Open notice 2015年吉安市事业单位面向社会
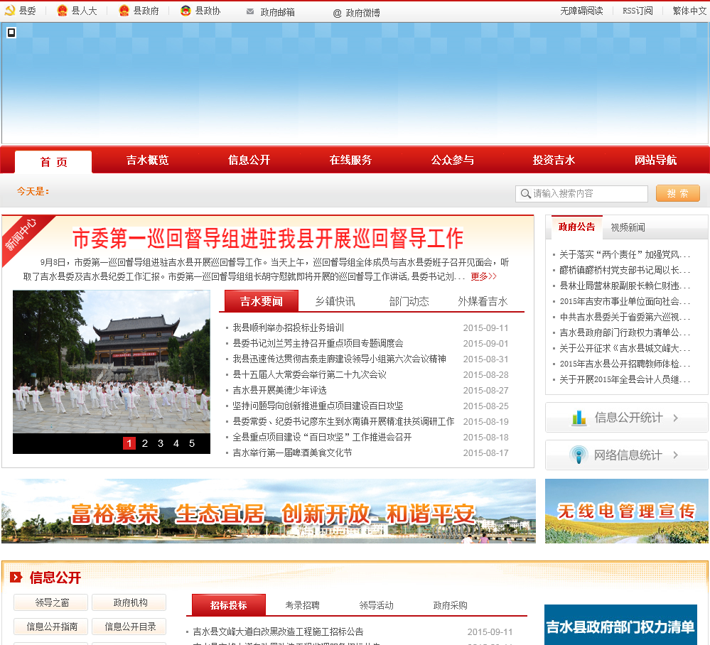 coord(625,301)
